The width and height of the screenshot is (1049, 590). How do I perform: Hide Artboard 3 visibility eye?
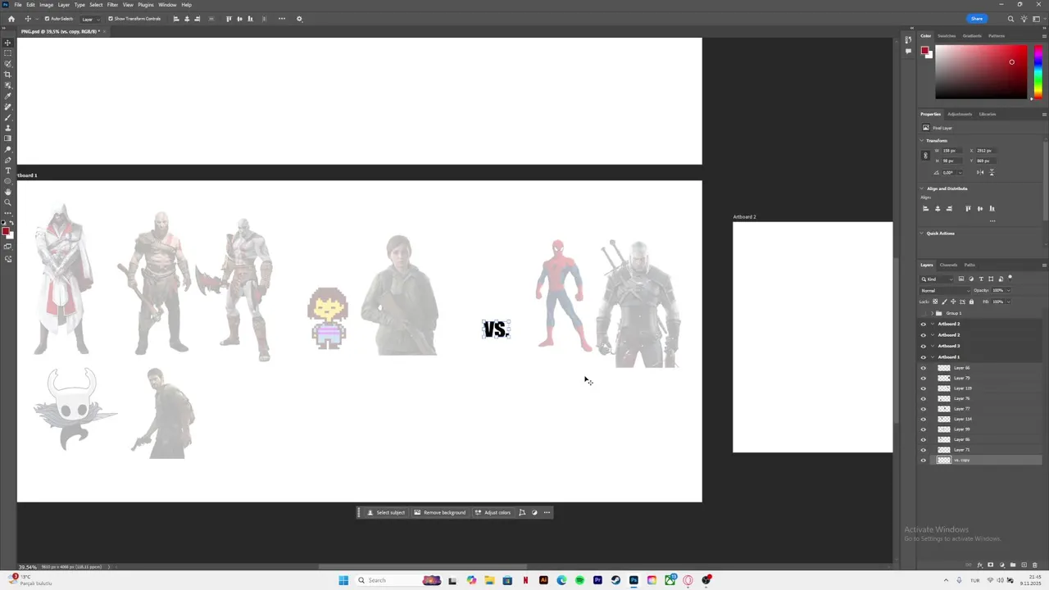pyautogui.click(x=923, y=346)
